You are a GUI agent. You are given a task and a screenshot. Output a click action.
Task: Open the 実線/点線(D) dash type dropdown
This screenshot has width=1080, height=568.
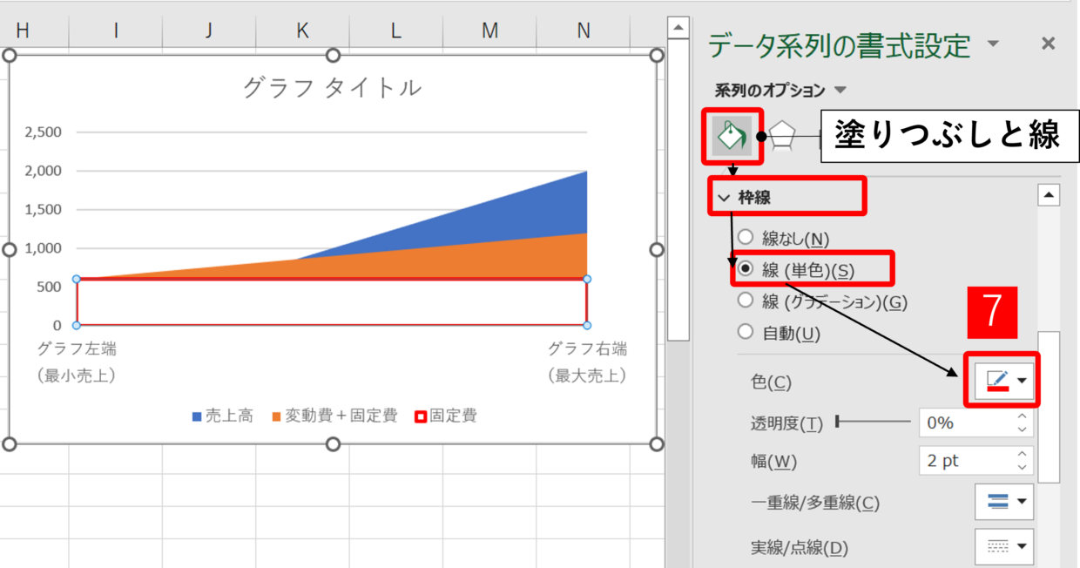coord(1005,546)
